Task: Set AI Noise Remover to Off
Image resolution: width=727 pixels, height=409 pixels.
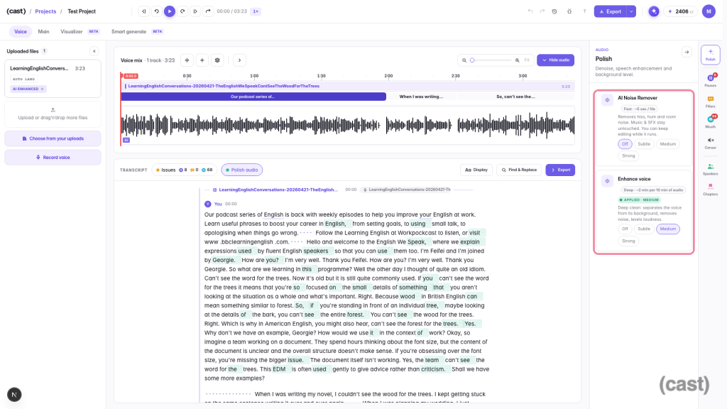Action: coord(625,143)
